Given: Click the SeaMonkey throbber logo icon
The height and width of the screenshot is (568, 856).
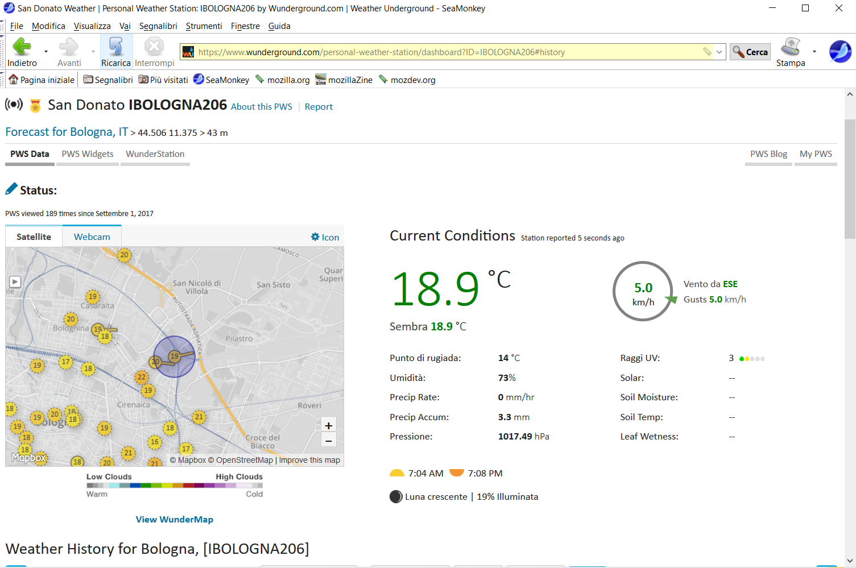Looking at the screenshot, I should pyautogui.click(x=840, y=52).
